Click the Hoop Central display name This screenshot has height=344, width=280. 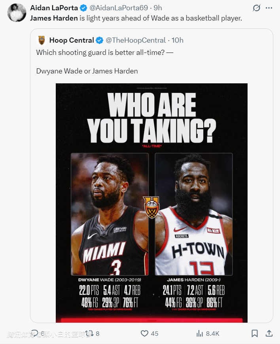(72, 40)
